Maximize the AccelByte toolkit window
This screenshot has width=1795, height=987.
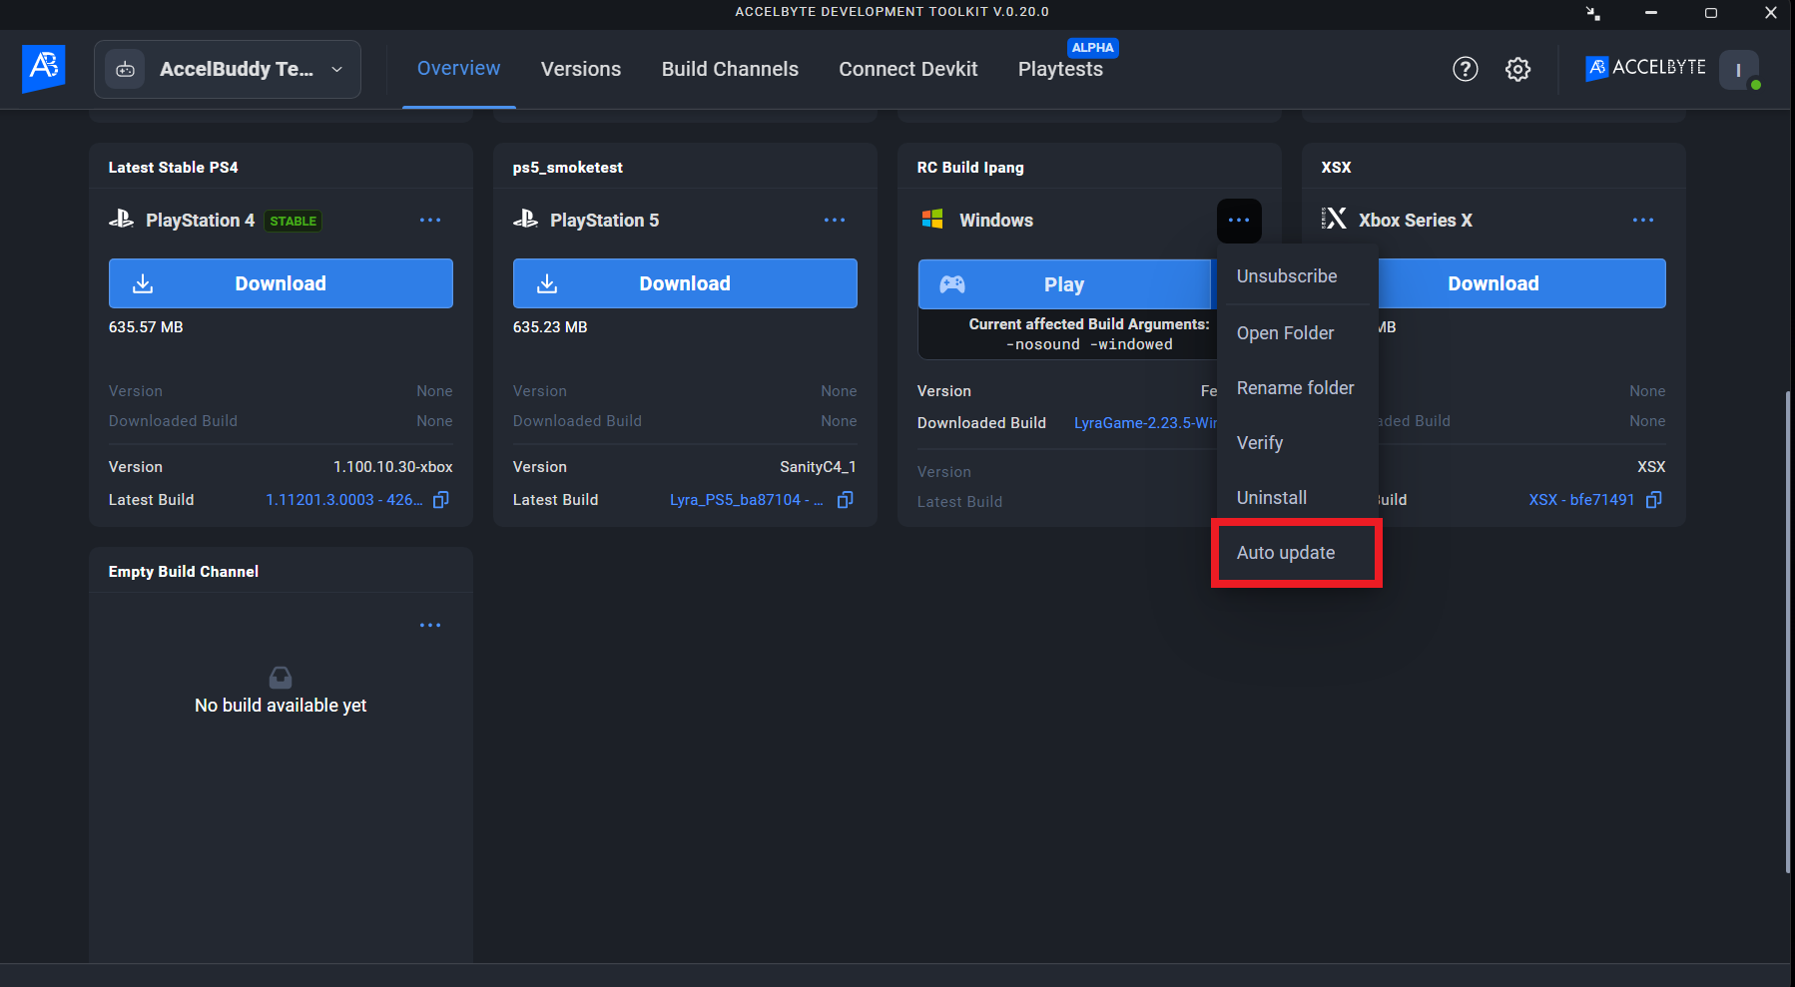[x=1710, y=13]
